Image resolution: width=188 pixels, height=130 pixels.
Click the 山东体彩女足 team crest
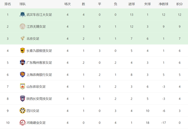coord(22,86)
